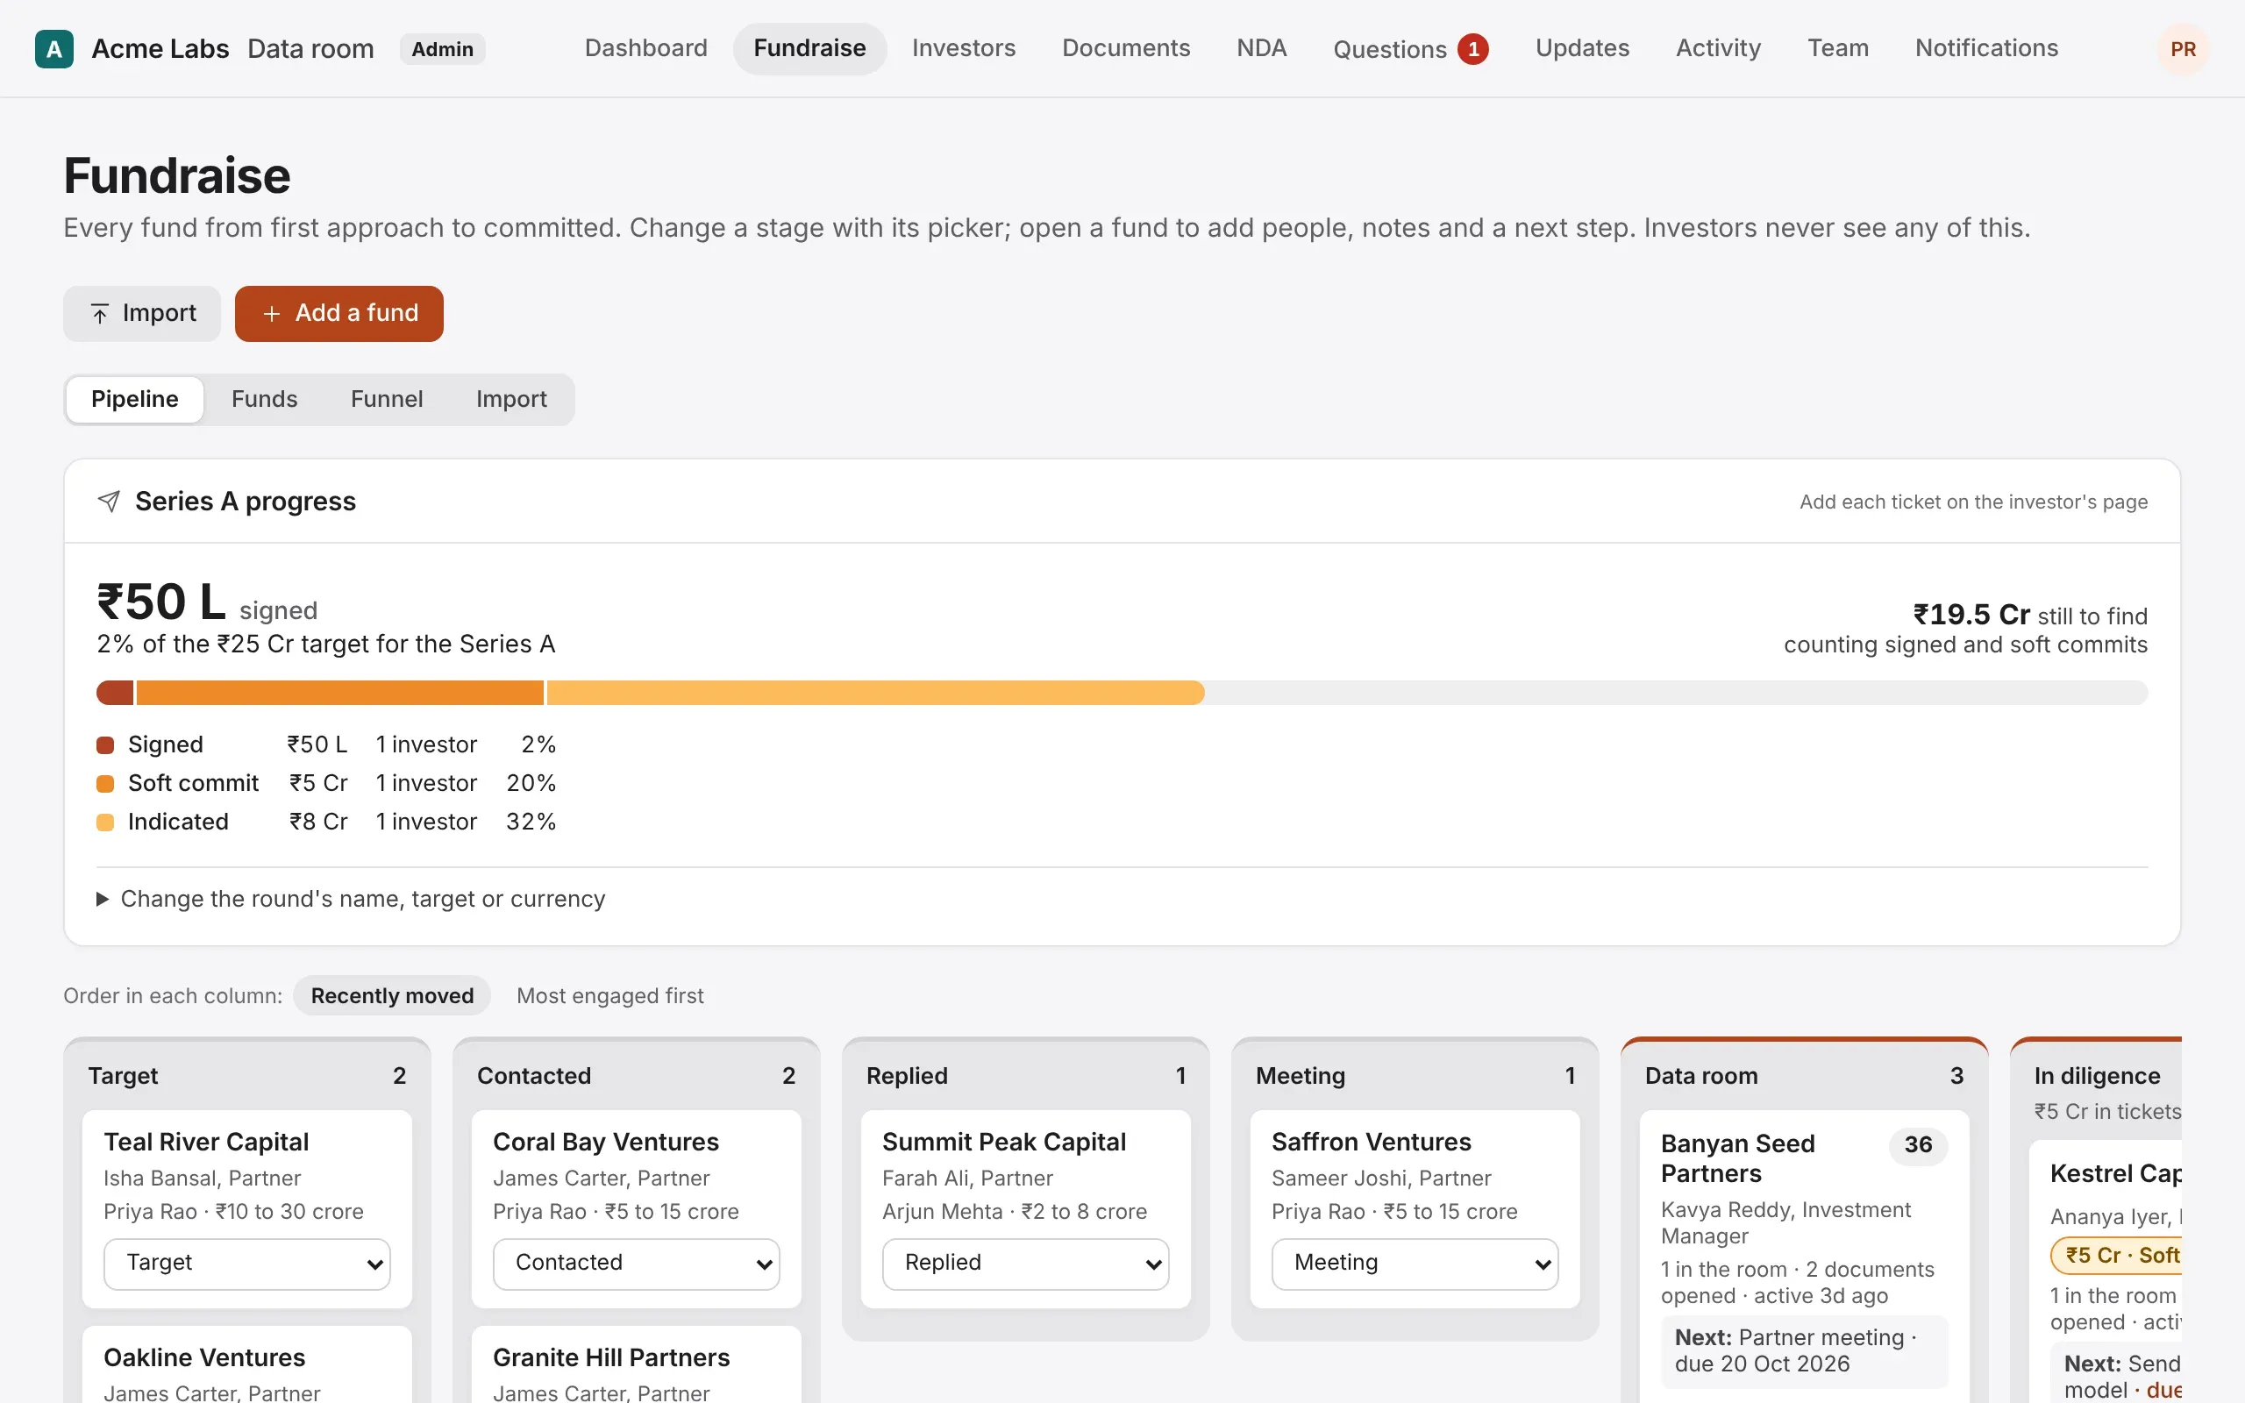This screenshot has width=2245, height=1403.
Task: Click the Series A progress bar
Action: pos(1122,693)
